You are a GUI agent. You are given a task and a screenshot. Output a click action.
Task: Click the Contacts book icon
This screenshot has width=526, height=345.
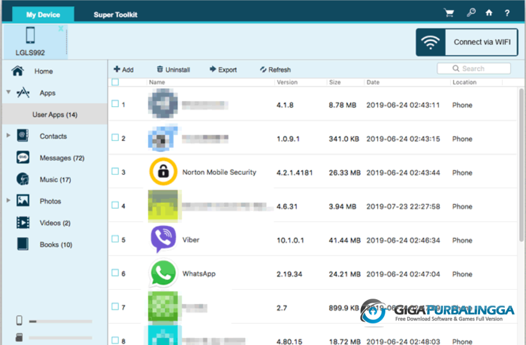23,136
